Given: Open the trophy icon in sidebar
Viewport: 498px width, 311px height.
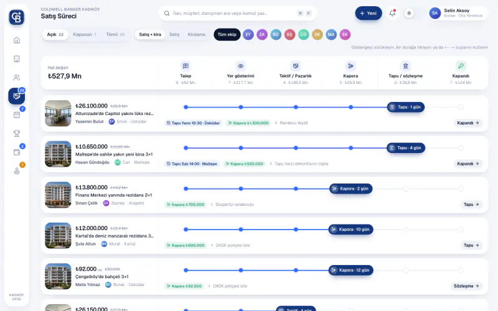Looking at the screenshot, I should click(x=17, y=134).
